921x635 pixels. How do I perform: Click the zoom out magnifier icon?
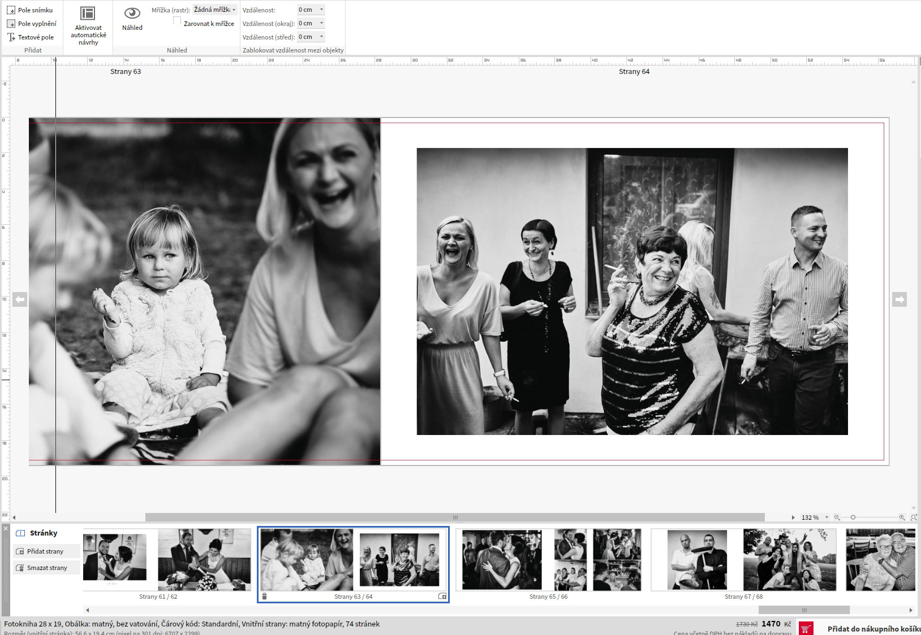coord(837,517)
